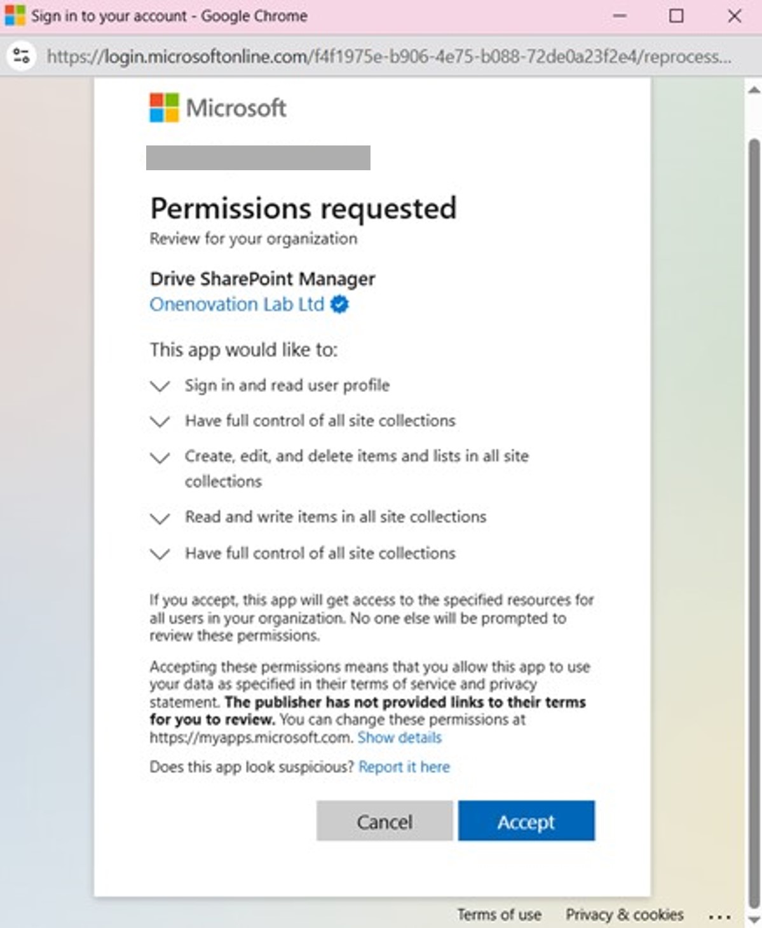The height and width of the screenshot is (928, 762).
Task: Accept the requested permissions
Action: click(526, 821)
